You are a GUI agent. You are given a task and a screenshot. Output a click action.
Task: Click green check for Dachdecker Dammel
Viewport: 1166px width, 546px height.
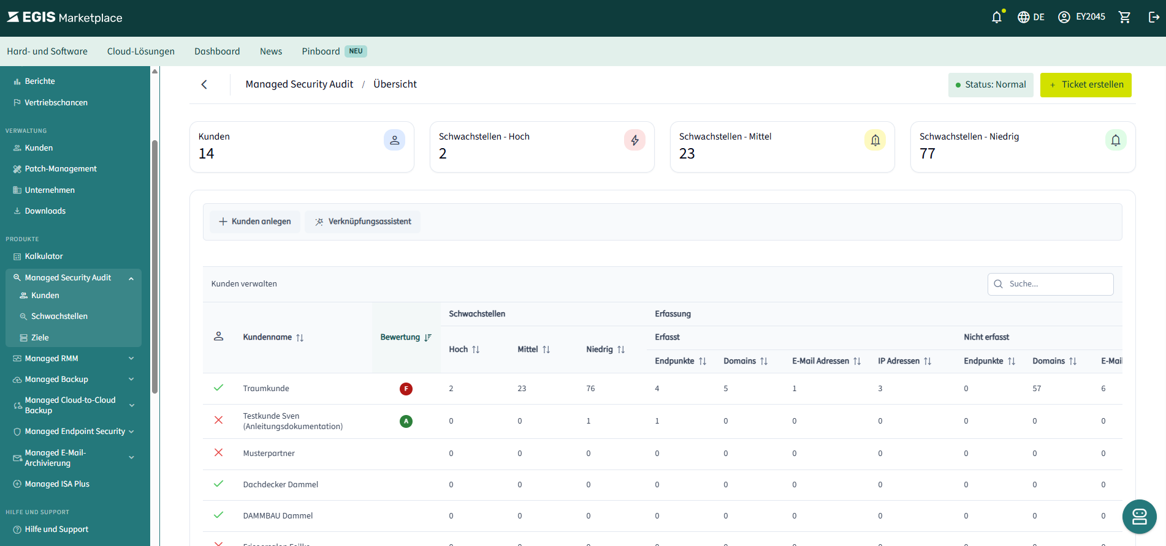218,484
